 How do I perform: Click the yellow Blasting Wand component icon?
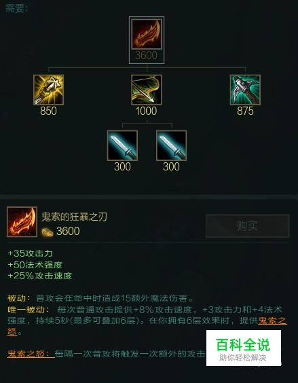point(48,90)
